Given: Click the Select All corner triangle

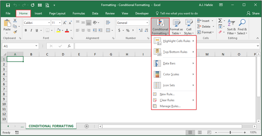Looking at the screenshot, I should click(4, 54).
